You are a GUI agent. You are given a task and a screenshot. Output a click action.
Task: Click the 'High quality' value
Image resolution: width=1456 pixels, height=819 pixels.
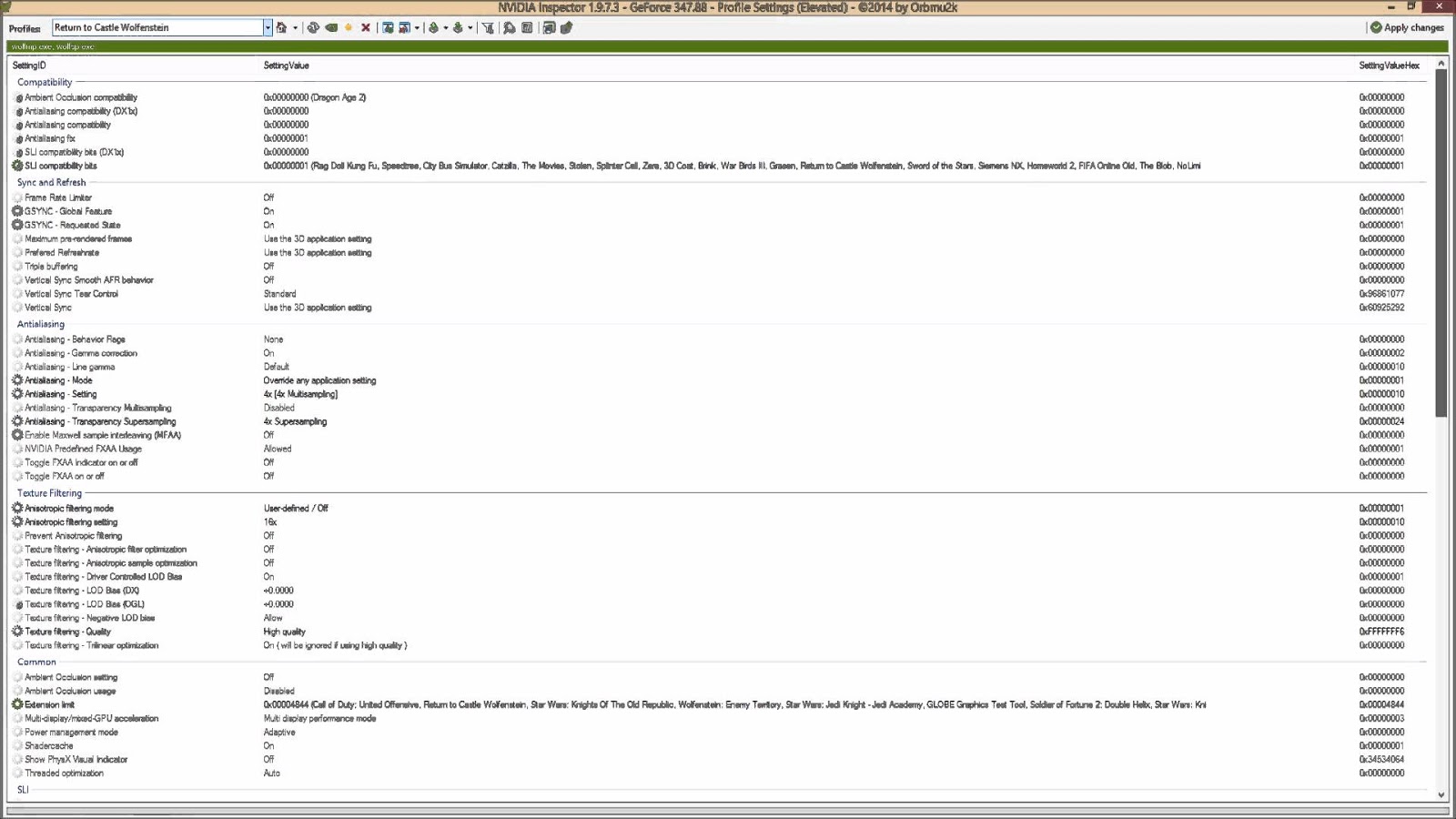[x=285, y=632]
